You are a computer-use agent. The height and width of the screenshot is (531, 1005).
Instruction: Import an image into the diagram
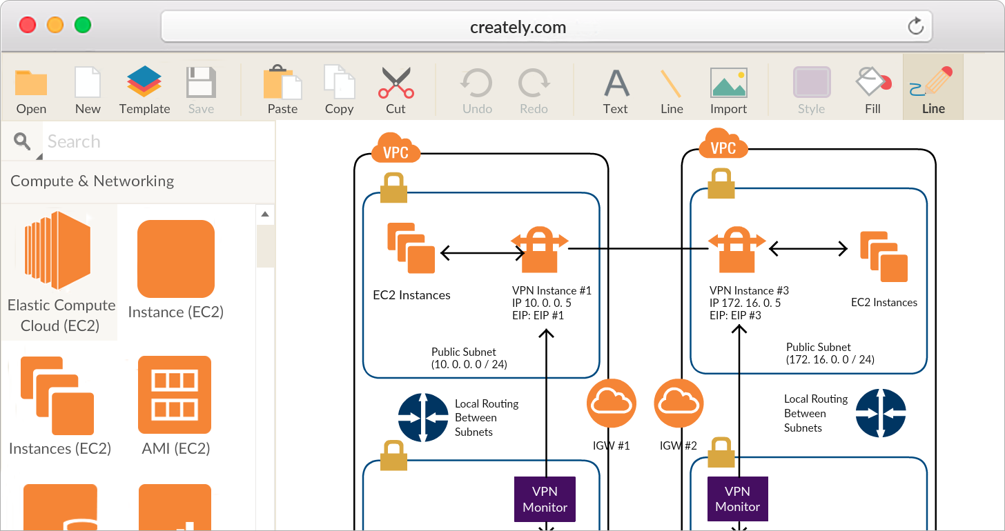click(x=728, y=88)
